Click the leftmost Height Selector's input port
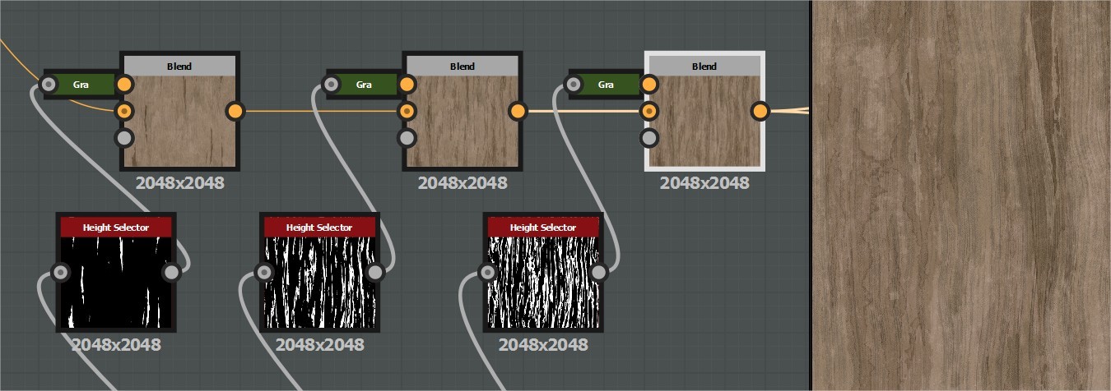 pos(60,272)
